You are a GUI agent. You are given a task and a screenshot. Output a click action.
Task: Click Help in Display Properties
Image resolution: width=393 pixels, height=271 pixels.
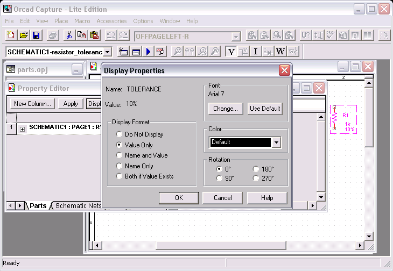pyautogui.click(x=267, y=198)
